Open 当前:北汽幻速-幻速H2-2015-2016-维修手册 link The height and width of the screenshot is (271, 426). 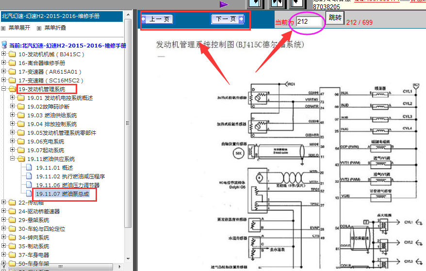pos(67,46)
